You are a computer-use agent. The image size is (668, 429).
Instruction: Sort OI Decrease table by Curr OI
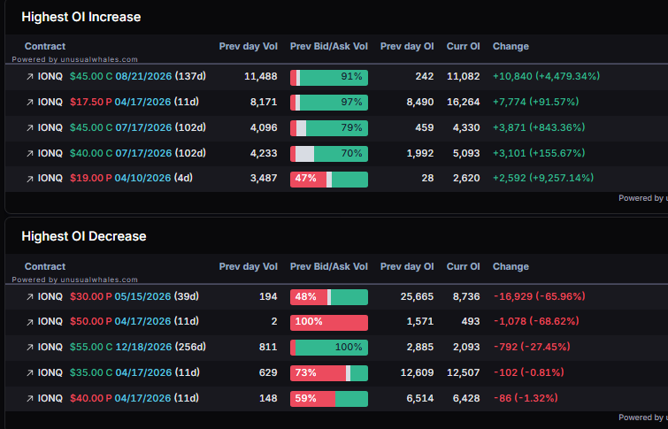pos(463,266)
